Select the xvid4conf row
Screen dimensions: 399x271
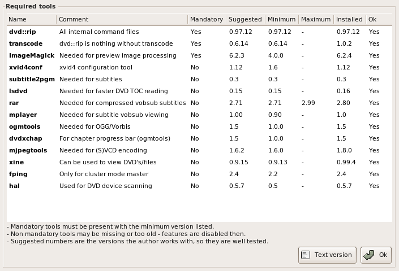tap(199, 67)
